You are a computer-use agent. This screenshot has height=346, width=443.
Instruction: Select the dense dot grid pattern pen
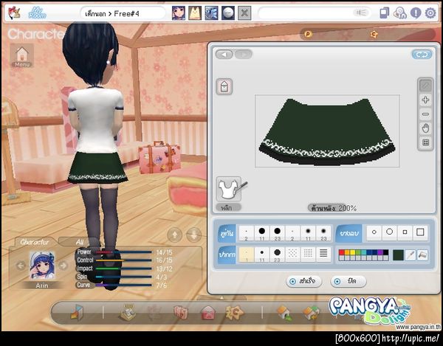pyautogui.click(x=308, y=255)
